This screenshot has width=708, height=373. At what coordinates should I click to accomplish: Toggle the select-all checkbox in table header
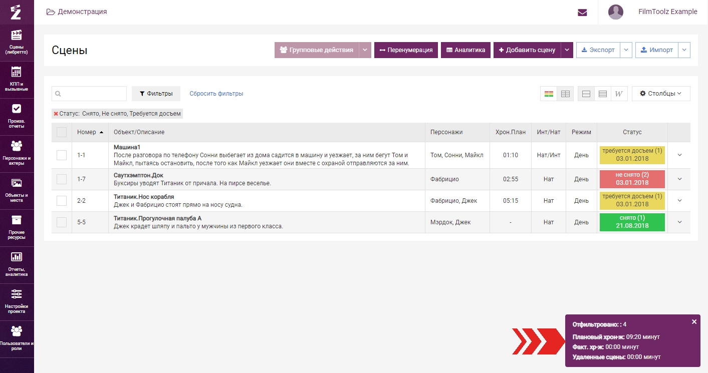click(62, 132)
